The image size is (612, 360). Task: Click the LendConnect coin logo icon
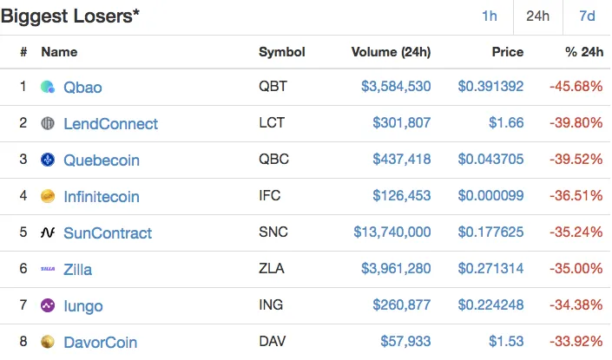48,123
